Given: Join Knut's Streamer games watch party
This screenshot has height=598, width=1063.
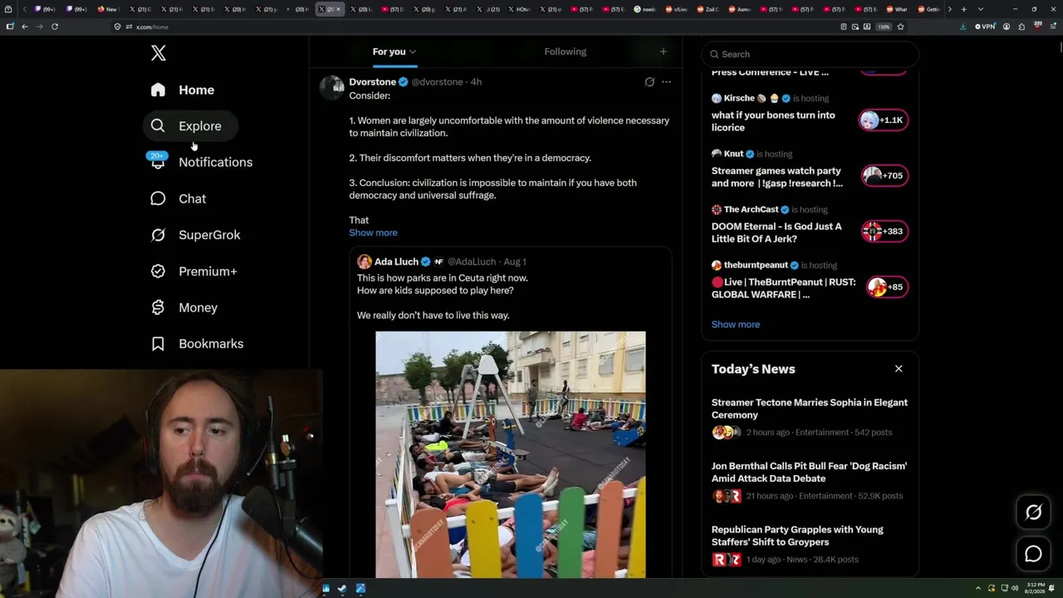Looking at the screenshot, I should point(777,177).
